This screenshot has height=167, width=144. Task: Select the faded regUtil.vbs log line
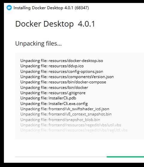coord(74,130)
